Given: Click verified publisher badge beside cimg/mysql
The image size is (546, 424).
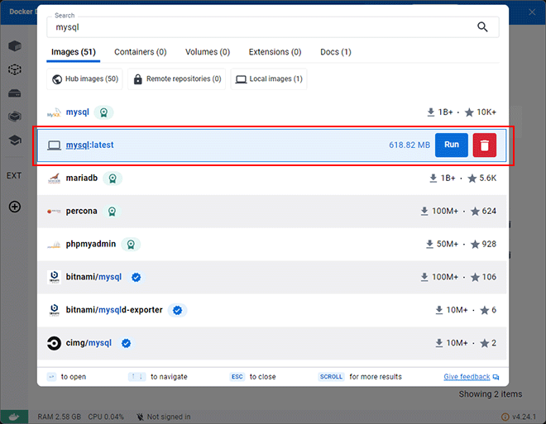Looking at the screenshot, I should [126, 343].
